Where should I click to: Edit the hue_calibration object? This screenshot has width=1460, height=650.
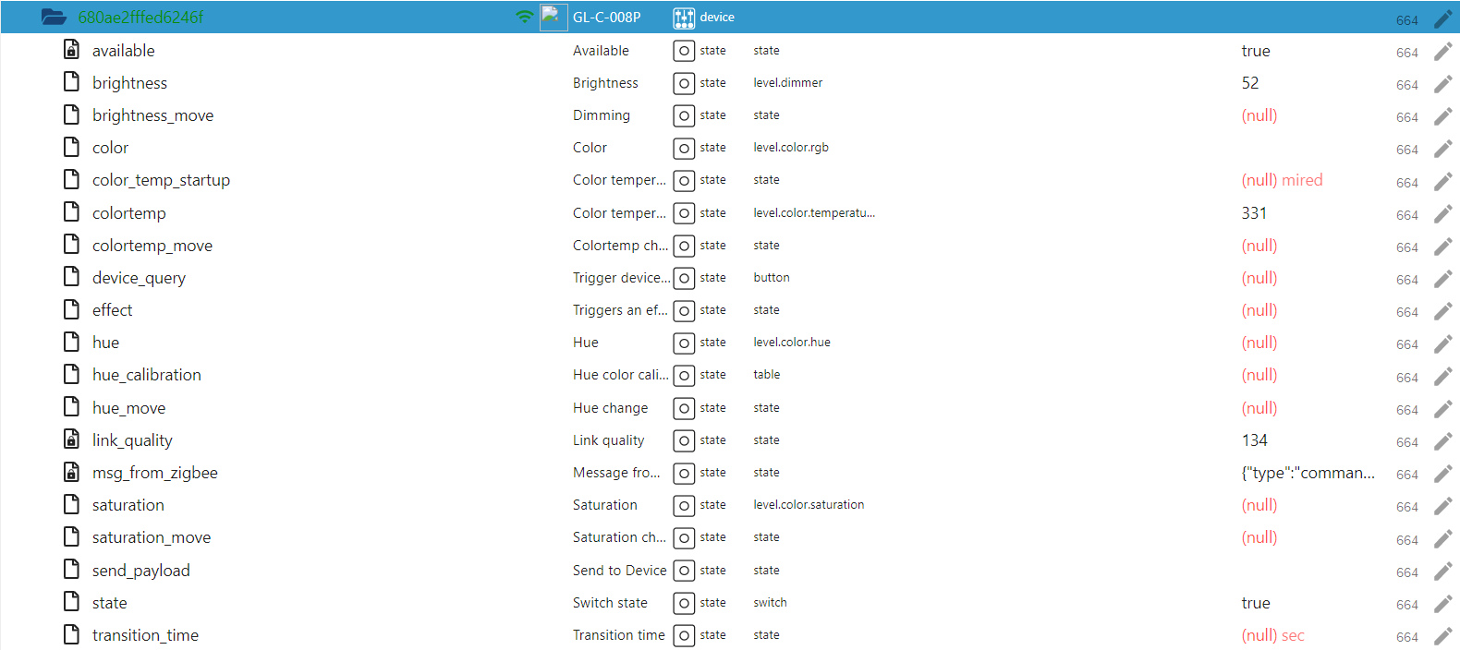(1442, 377)
